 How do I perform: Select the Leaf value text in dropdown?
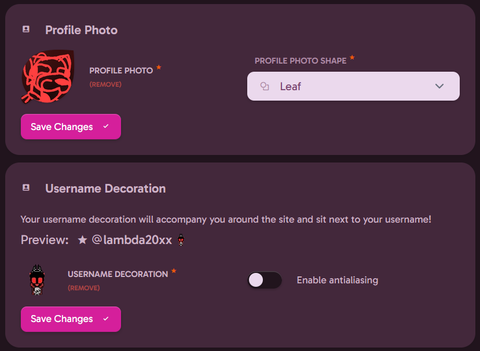click(290, 87)
